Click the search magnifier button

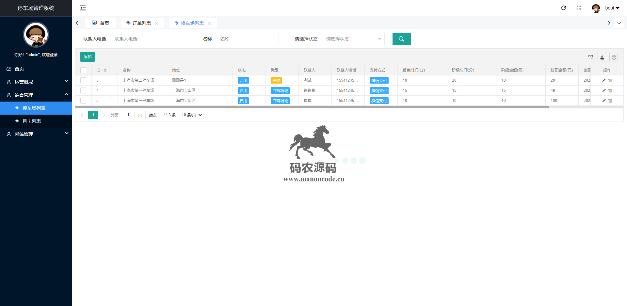point(402,39)
